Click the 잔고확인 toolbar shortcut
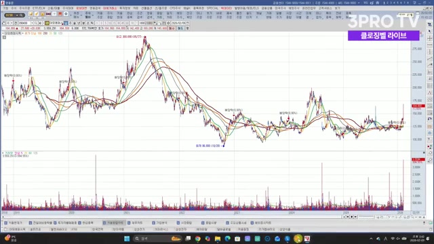 tap(189, 15)
